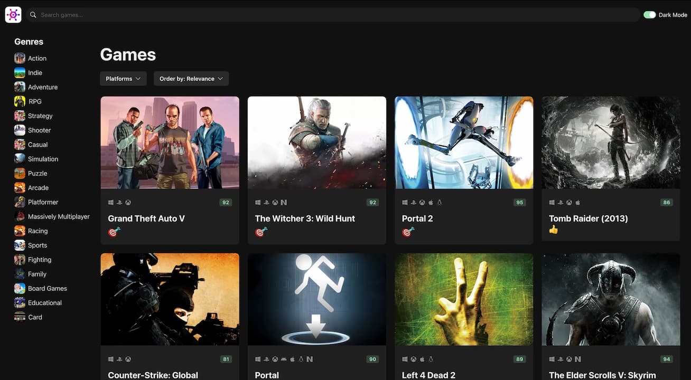Select the Action genre link

pyautogui.click(x=37, y=59)
